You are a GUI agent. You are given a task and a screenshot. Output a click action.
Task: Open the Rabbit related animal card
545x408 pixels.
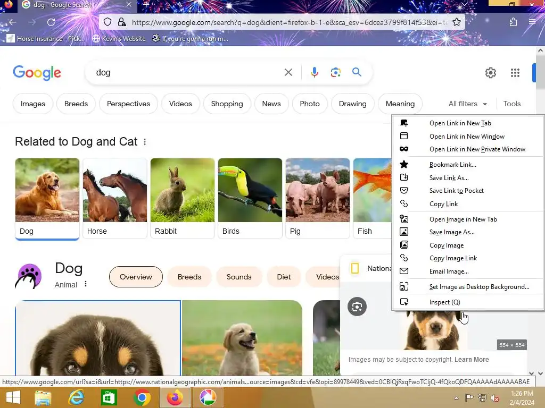(x=183, y=198)
